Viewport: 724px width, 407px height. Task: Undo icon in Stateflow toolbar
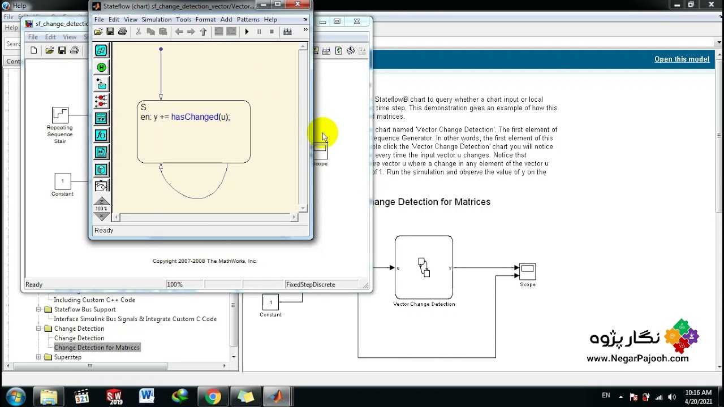pos(219,32)
